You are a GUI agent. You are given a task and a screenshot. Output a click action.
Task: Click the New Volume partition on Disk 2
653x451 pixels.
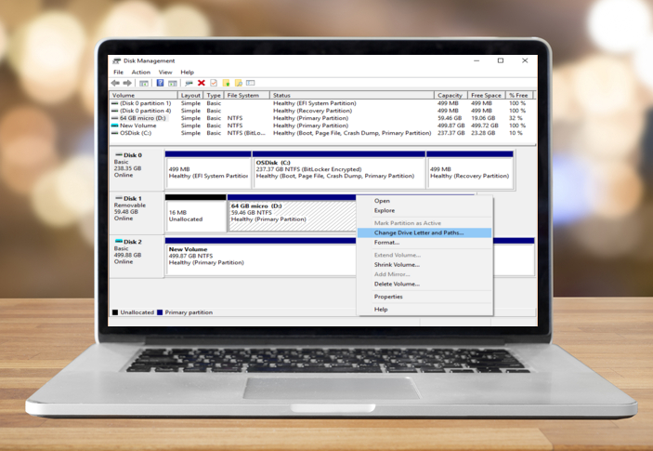pyautogui.click(x=260, y=258)
